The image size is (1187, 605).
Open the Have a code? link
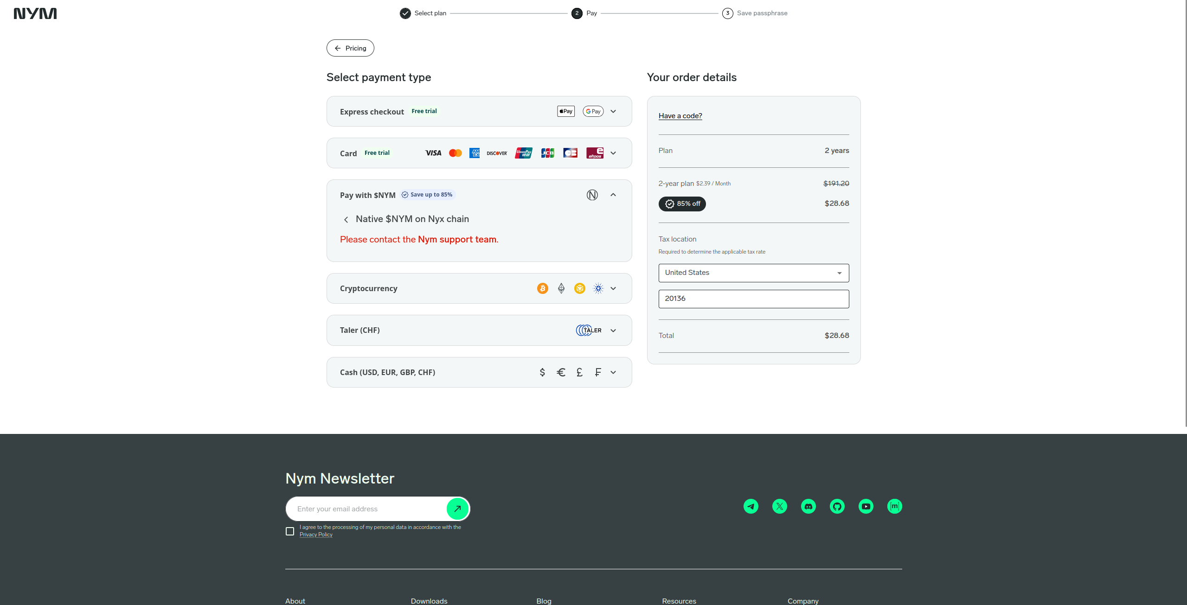680,116
